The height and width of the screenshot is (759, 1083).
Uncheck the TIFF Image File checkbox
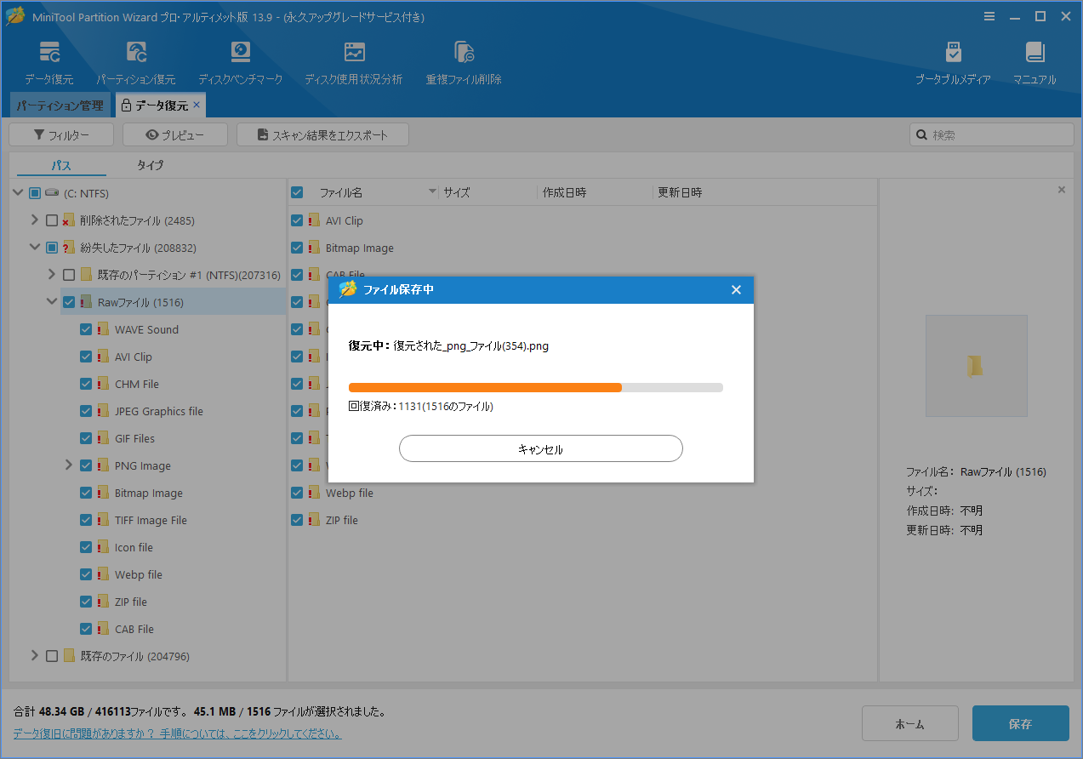pos(86,520)
